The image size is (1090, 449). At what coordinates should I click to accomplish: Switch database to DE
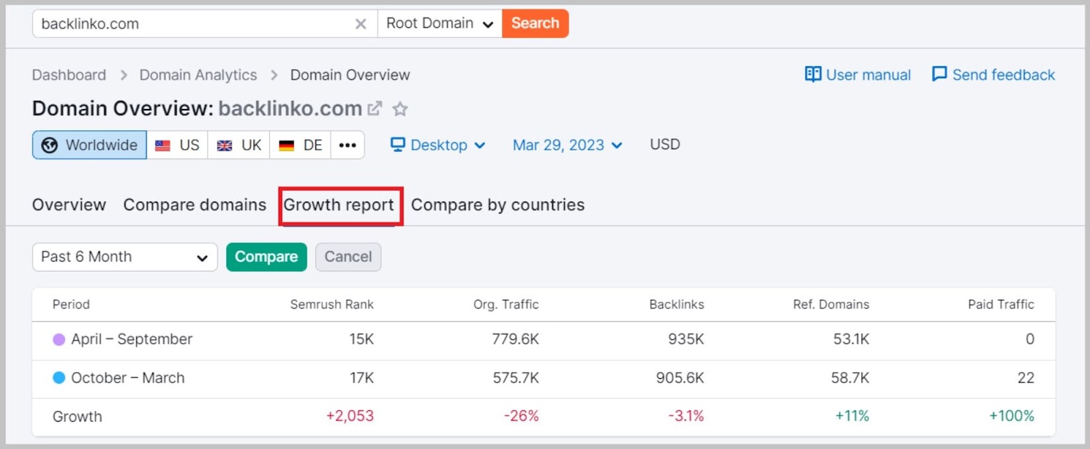coord(300,145)
